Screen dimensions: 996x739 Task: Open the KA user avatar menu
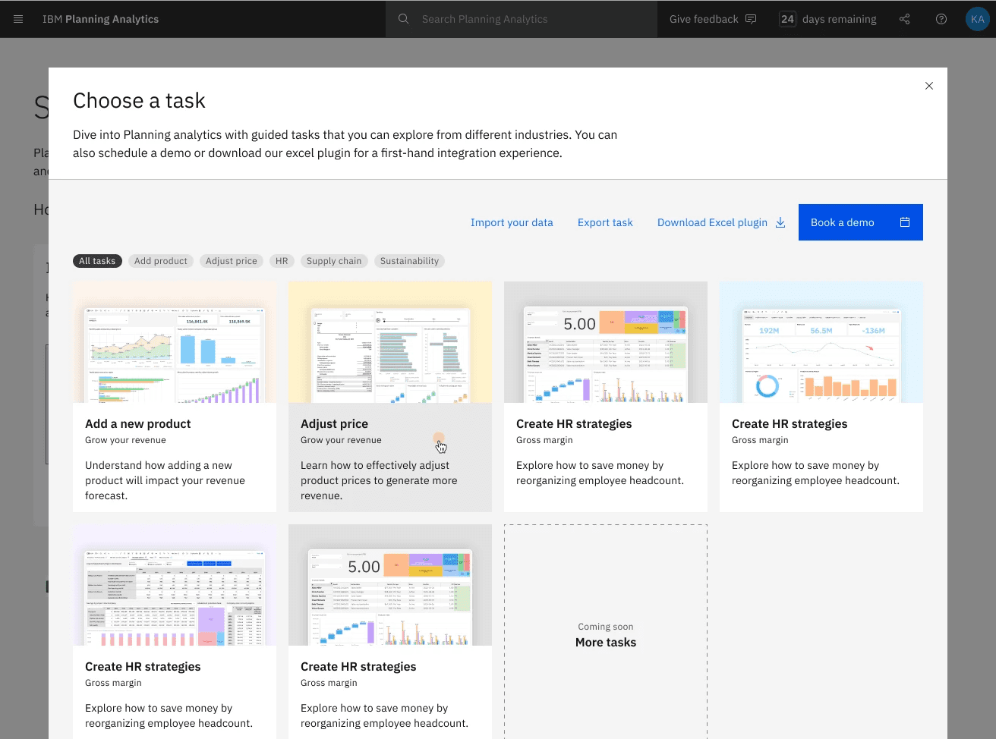pyautogui.click(x=977, y=19)
